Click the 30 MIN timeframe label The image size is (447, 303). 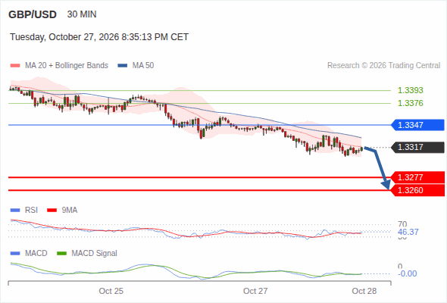[x=82, y=14]
